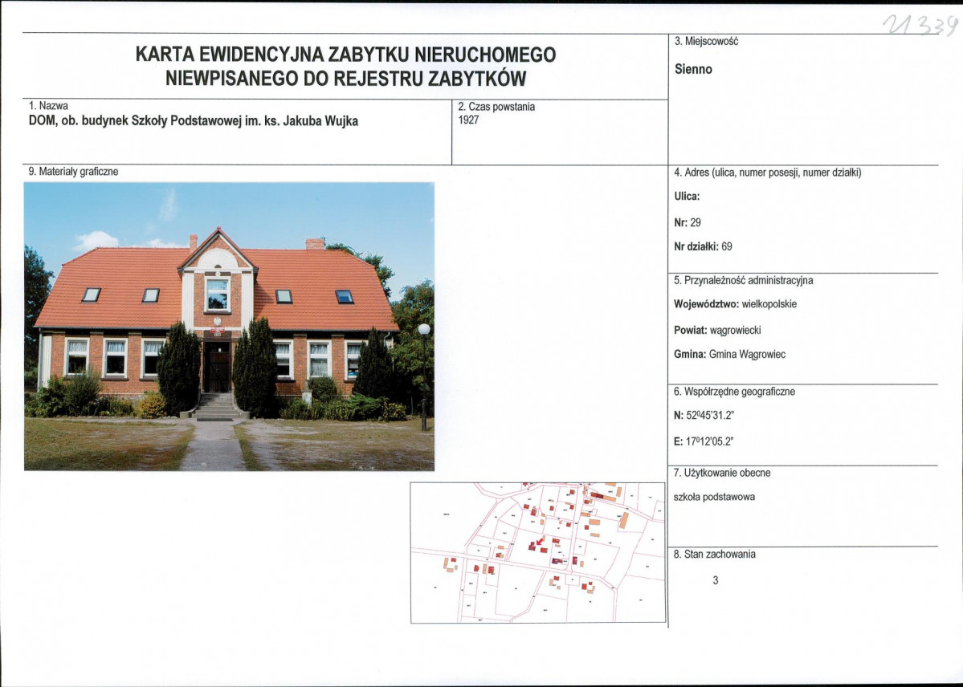
Task: Select the label "2. Czas powstania"
Action: (496, 107)
